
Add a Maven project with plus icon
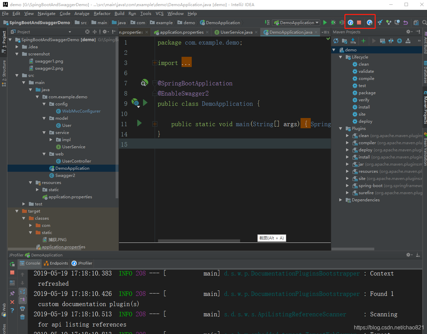(x=363, y=41)
